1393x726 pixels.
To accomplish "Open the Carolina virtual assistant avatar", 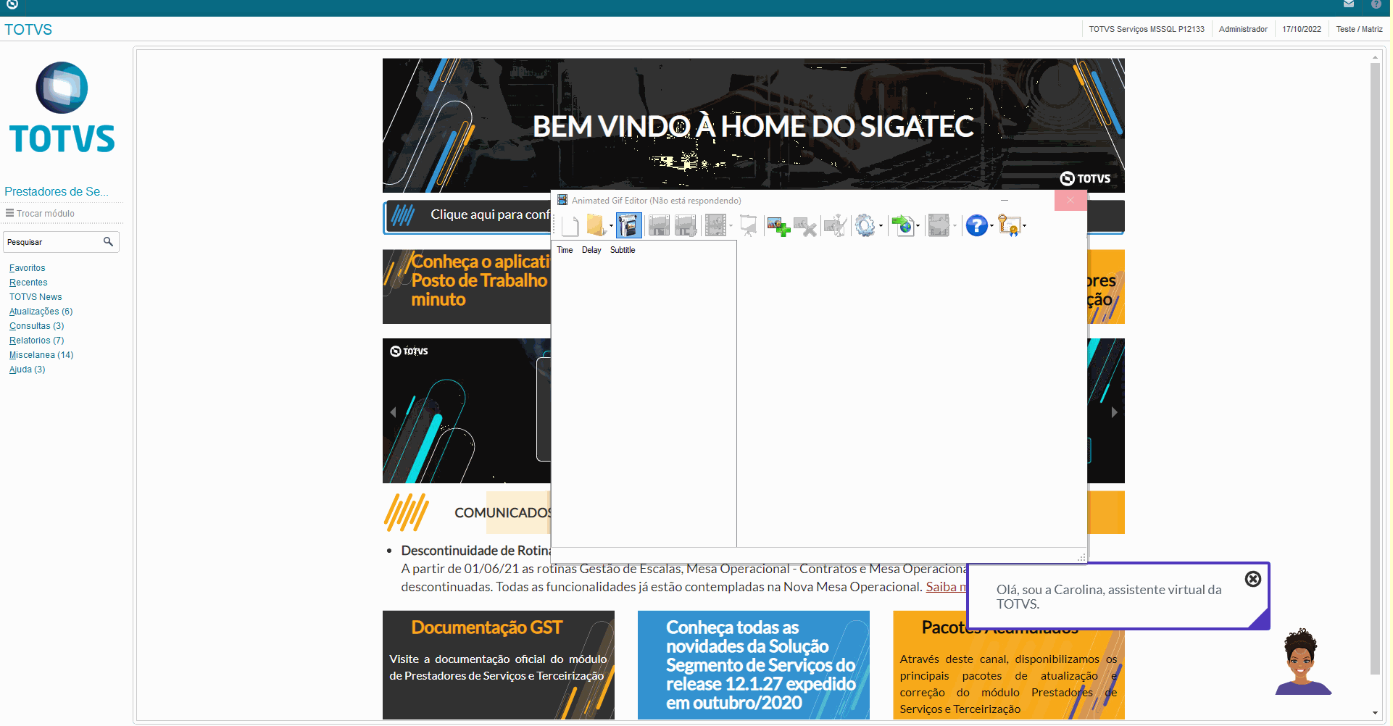I will click(1302, 662).
